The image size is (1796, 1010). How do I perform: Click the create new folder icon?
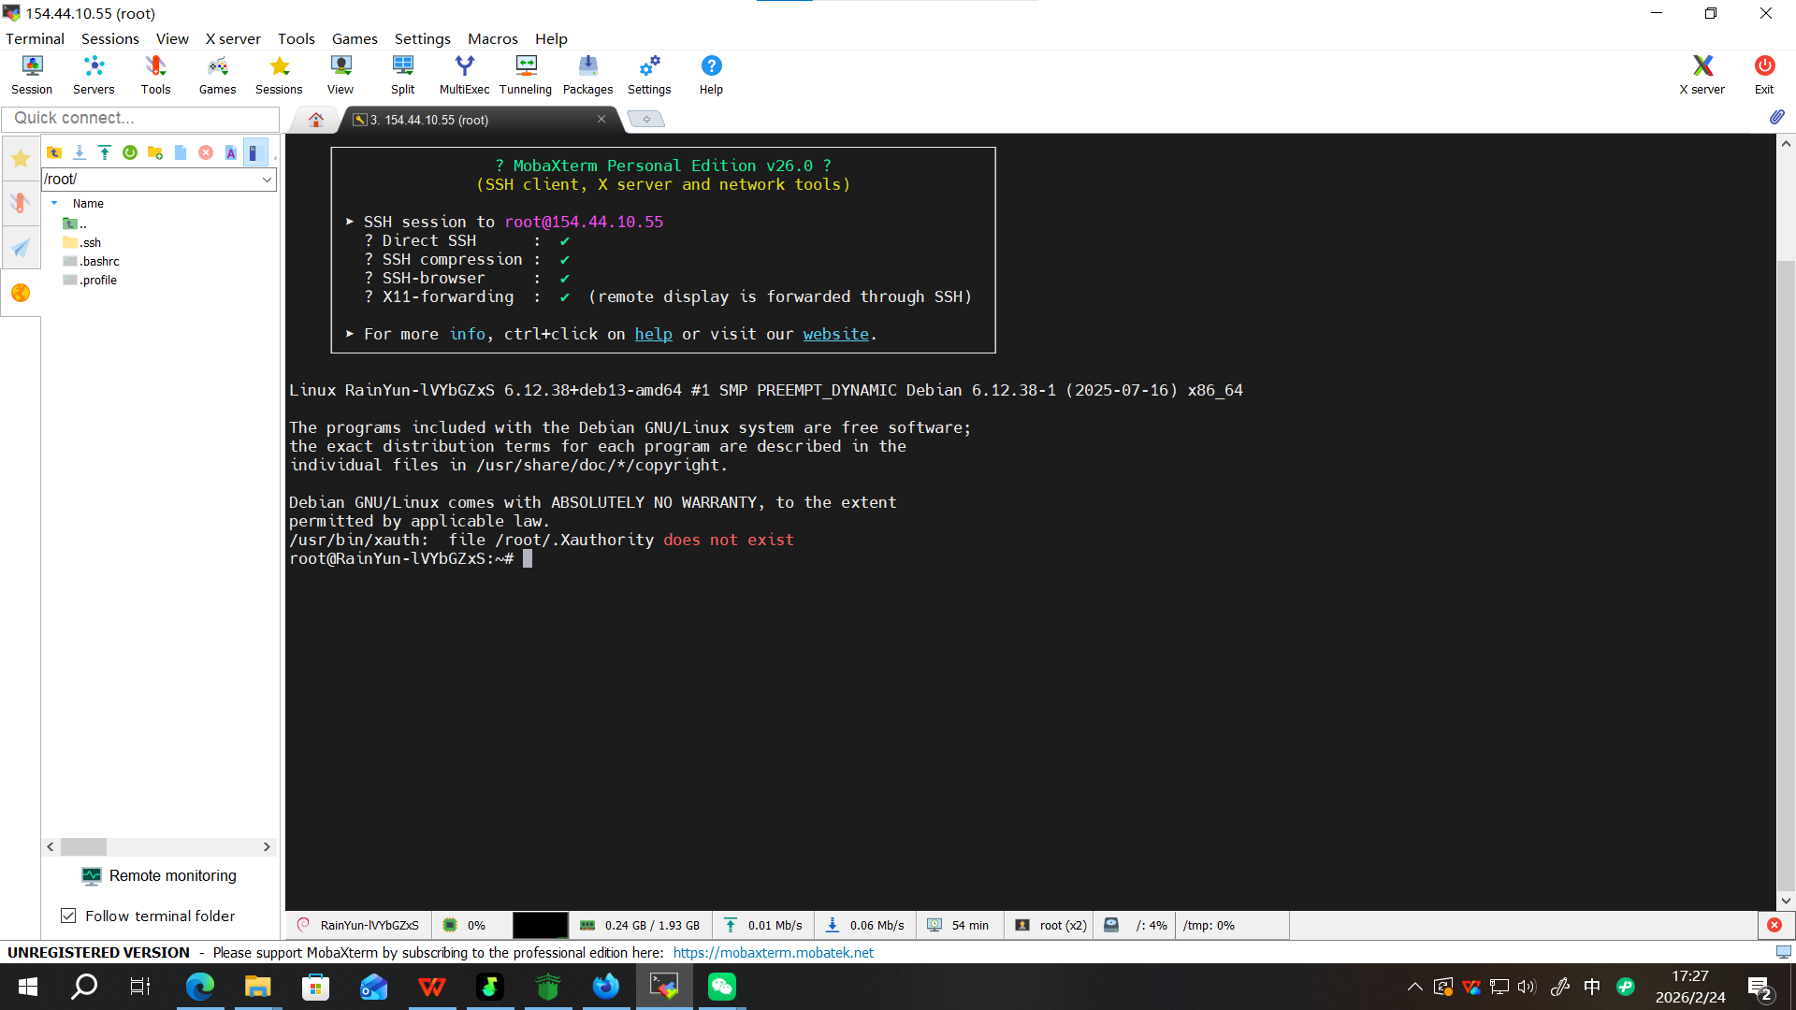[x=155, y=152]
